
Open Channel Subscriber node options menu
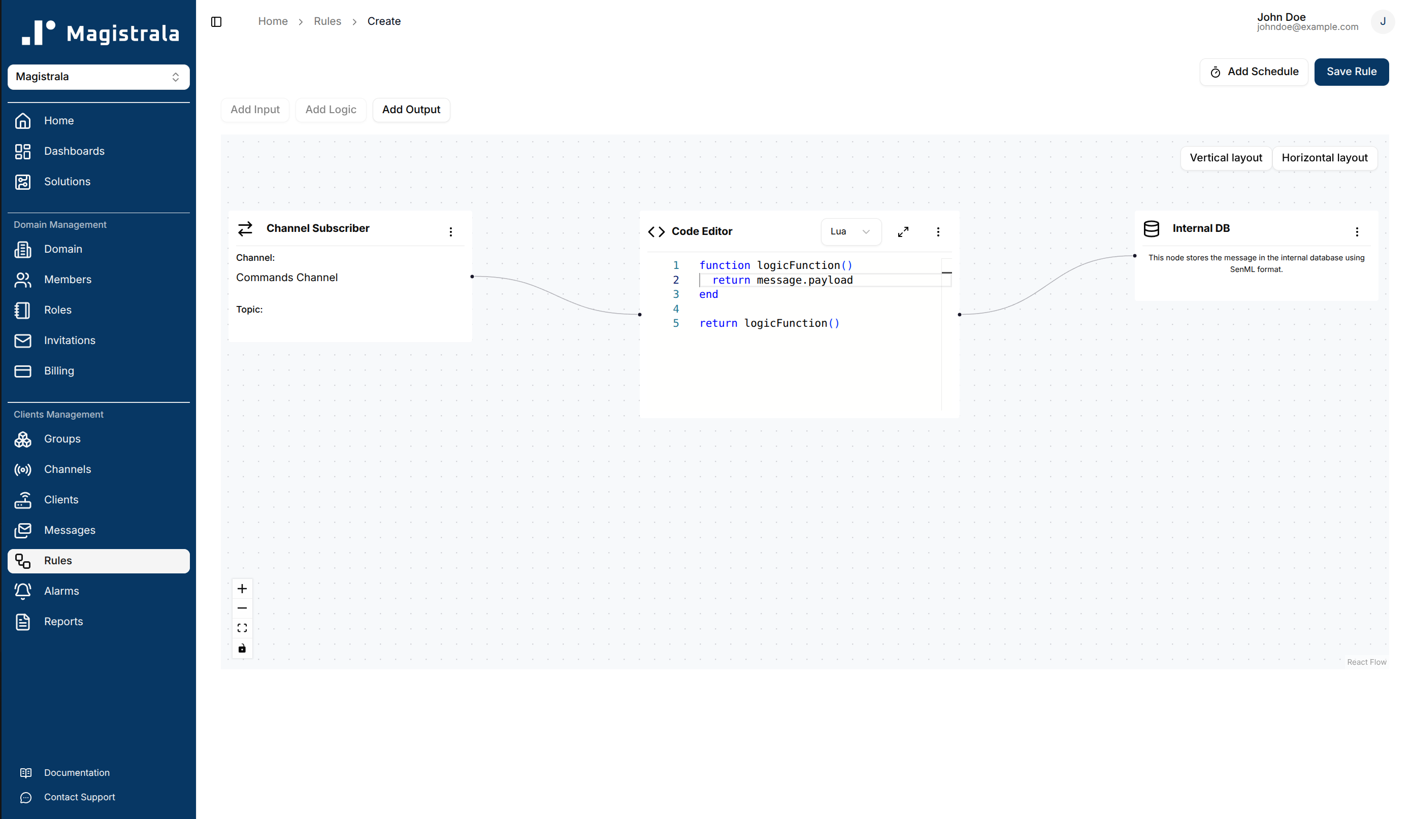pos(451,231)
